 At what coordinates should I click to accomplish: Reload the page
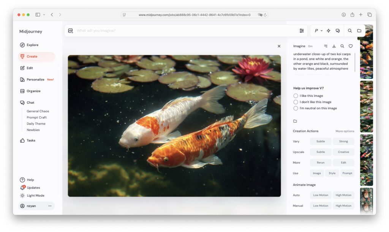tap(265, 15)
